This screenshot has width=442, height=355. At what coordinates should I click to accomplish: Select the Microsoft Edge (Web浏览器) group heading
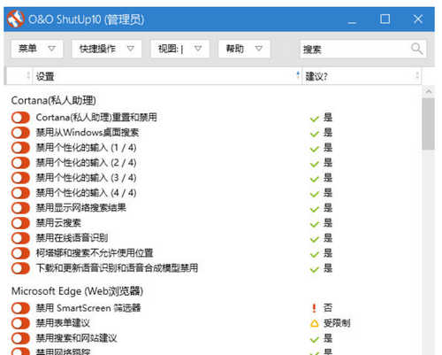tap(77, 291)
